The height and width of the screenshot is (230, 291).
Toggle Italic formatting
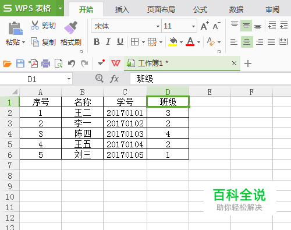tap(108, 42)
